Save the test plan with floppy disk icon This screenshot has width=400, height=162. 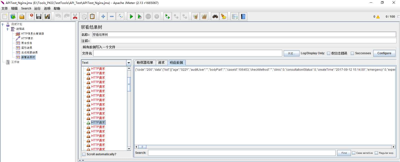[x=39, y=16]
